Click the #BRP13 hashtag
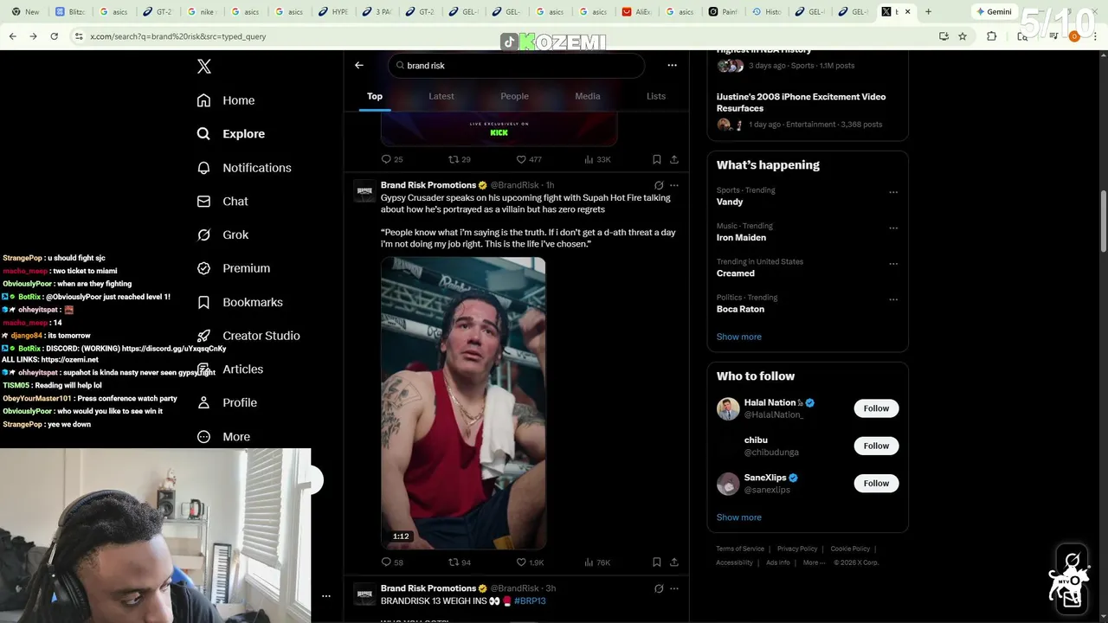1108x623 pixels. click(x=530, y=601)
